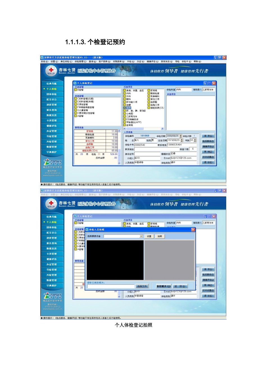Click 退出(E) button in upper screenshot
The image size is (267, 378).
[x=208, y=162]
